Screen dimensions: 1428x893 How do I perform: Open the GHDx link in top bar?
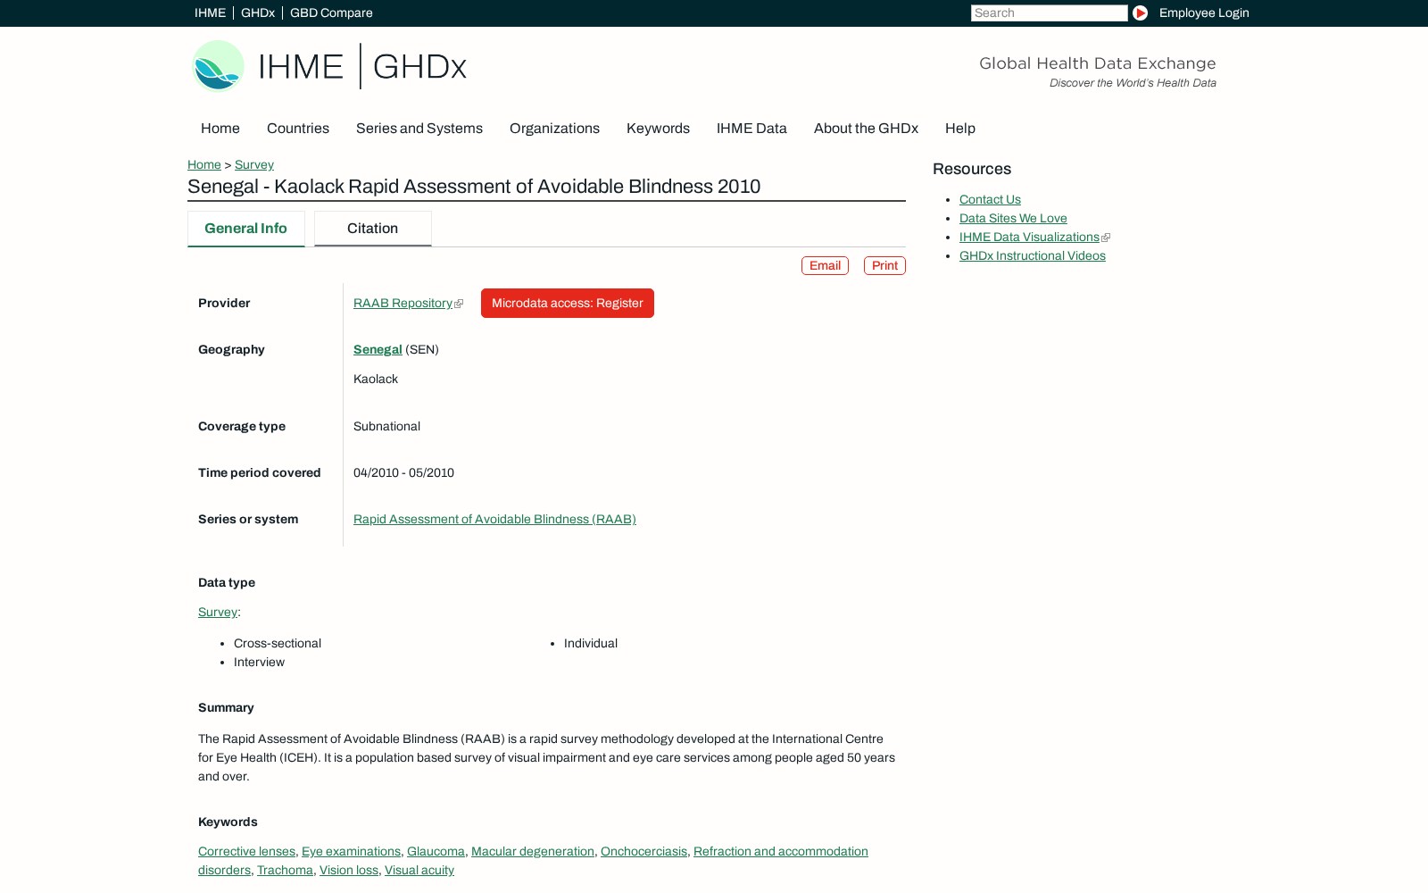pos(258,13)
